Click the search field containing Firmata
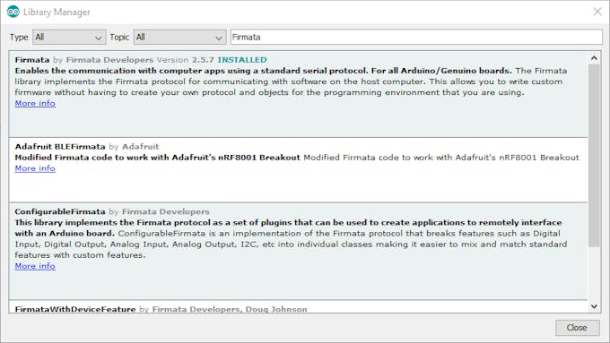 416,38
